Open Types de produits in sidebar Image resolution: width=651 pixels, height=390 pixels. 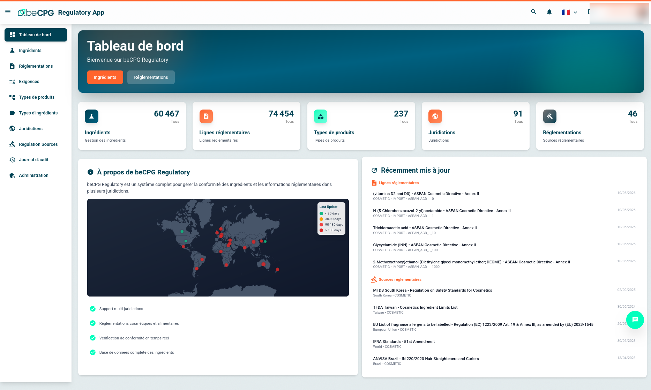coord(36,97)
